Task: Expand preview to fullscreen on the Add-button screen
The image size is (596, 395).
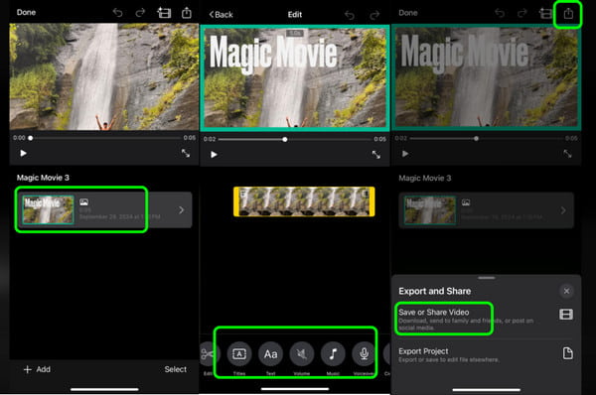Action: [186, 153]
